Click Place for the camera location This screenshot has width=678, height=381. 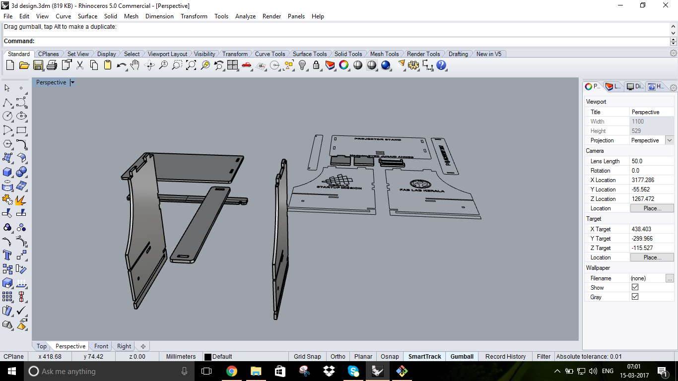[652, 208]
